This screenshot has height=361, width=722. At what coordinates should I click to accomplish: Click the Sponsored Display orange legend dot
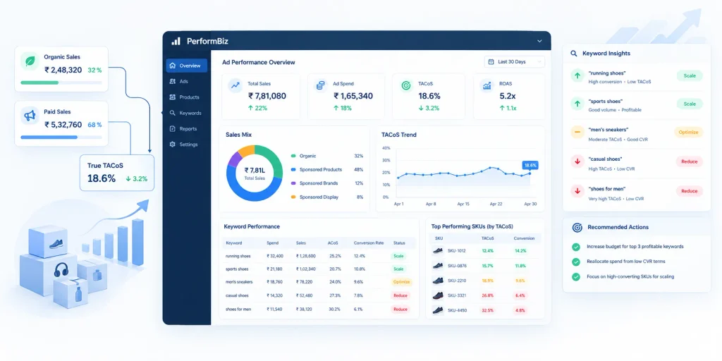click(293, 197)
